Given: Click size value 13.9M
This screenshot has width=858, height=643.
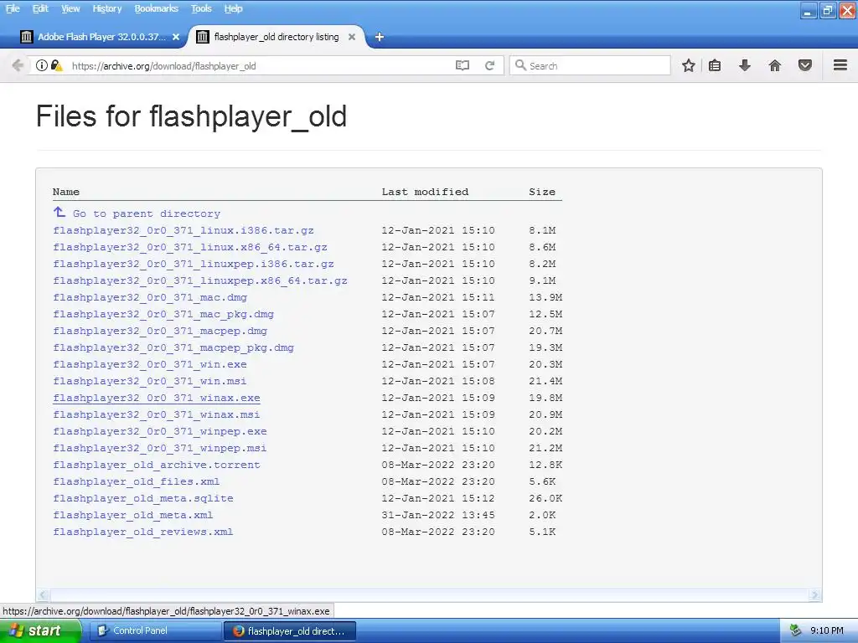Looking at the screenshot, I should coord(545,297).
